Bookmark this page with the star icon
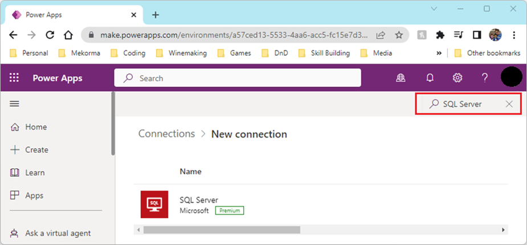The height and width of the screenshot is (245, 527). tap(399, 35)
